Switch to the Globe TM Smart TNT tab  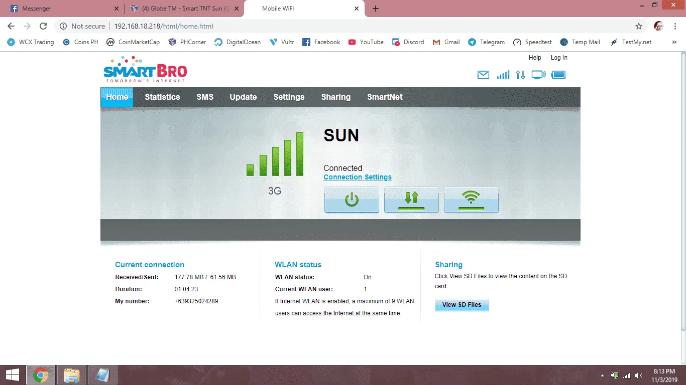(x=184, y=9)
